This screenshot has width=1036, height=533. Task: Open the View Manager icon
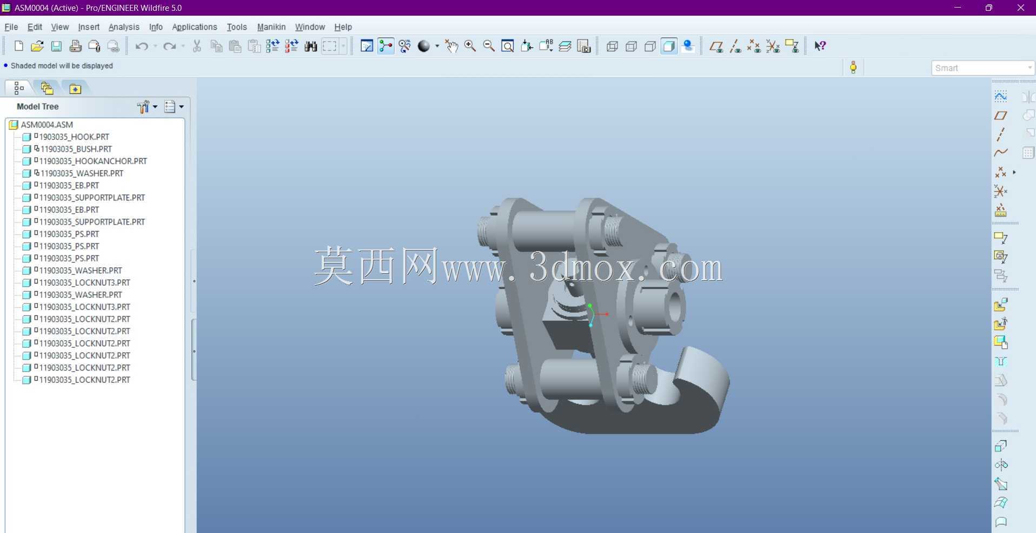point(584,46)
